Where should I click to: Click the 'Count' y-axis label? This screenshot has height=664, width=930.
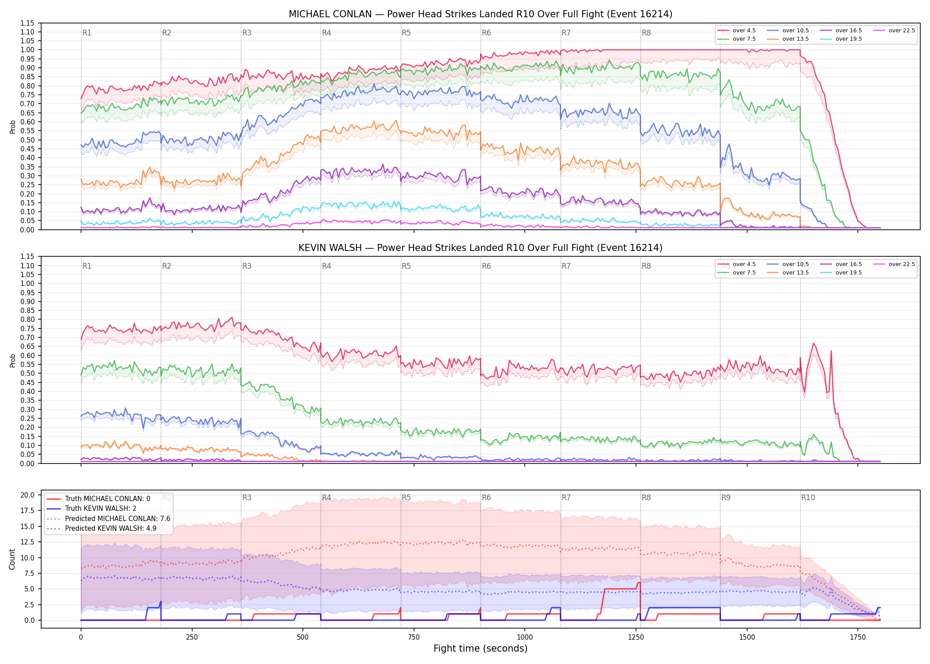coord(12,559)
